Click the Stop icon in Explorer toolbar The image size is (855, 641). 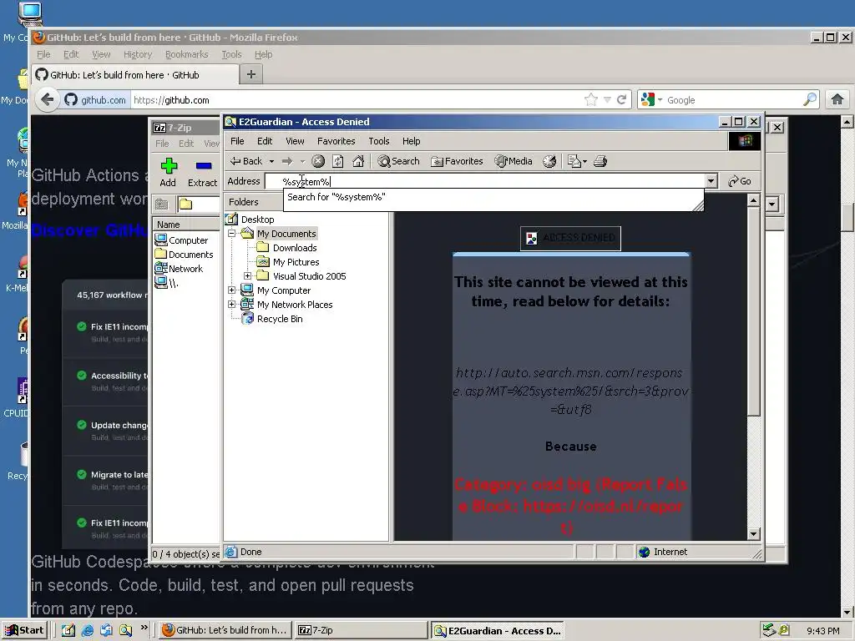[x=318, y=161]
